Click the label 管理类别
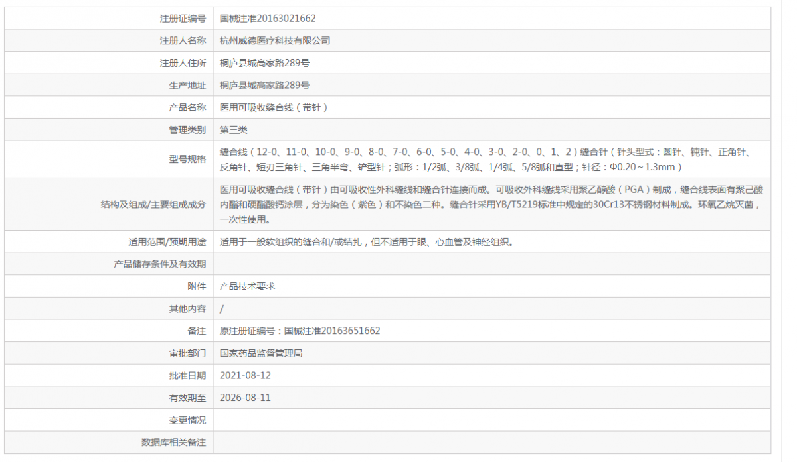The height and width of the screenshot is (462, 797). pos(188,130)
